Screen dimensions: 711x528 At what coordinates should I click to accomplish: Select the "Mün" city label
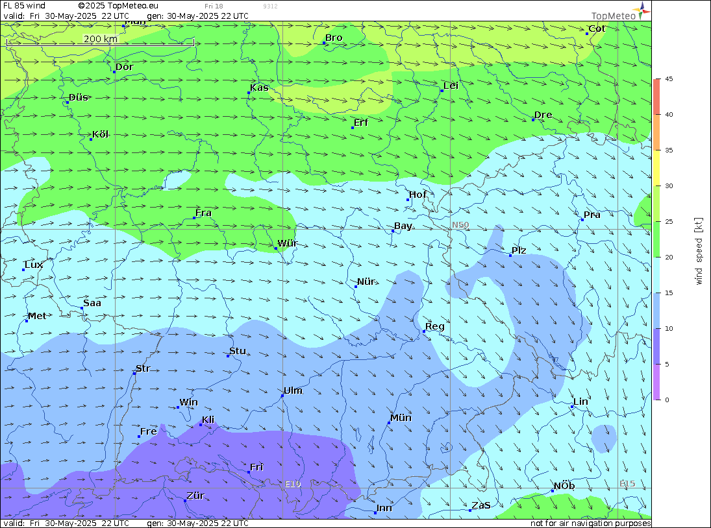click(401, 418)
